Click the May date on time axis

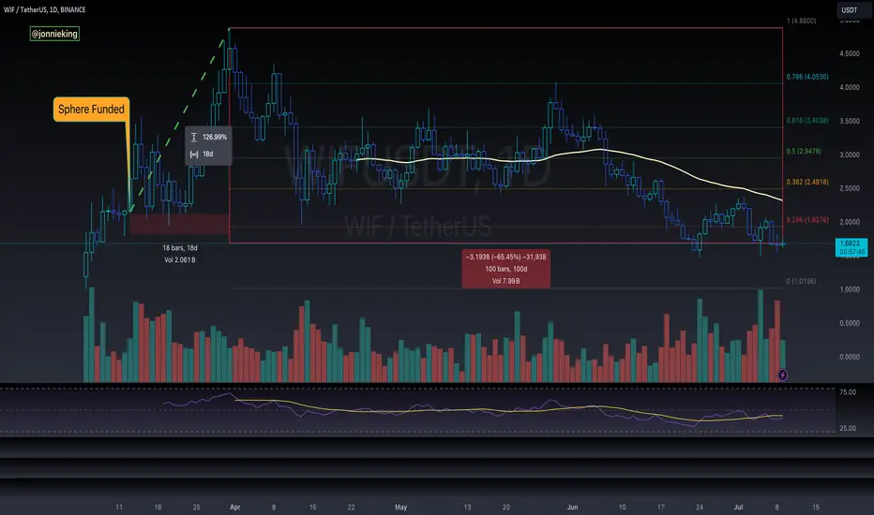coord(400,508)
